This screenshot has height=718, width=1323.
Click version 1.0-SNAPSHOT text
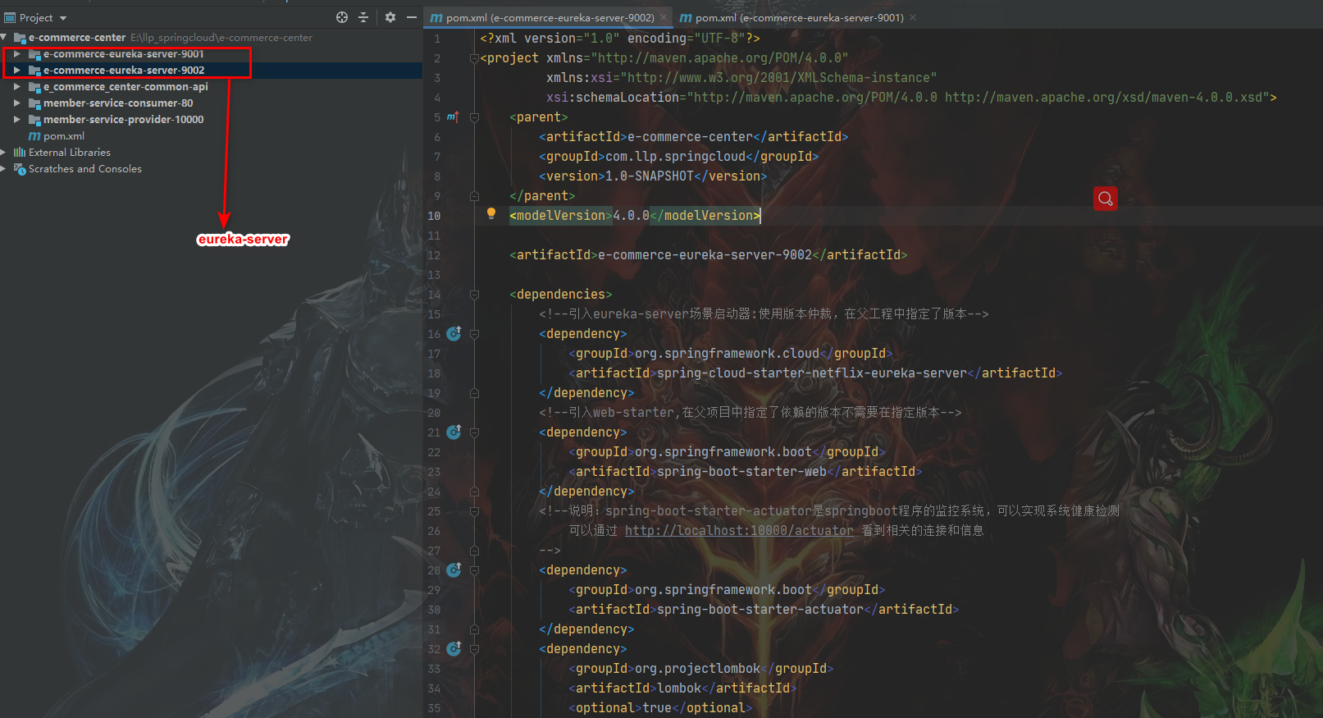(650, 176)
